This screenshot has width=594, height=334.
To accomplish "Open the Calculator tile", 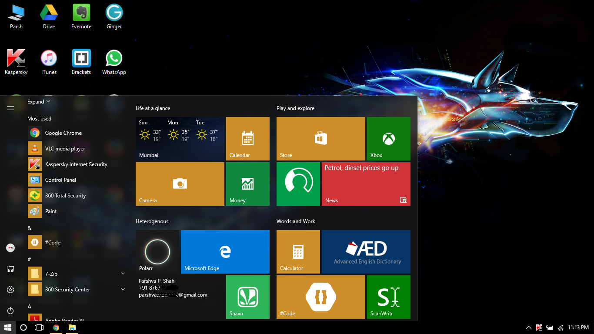I will (x=298, y=251).
